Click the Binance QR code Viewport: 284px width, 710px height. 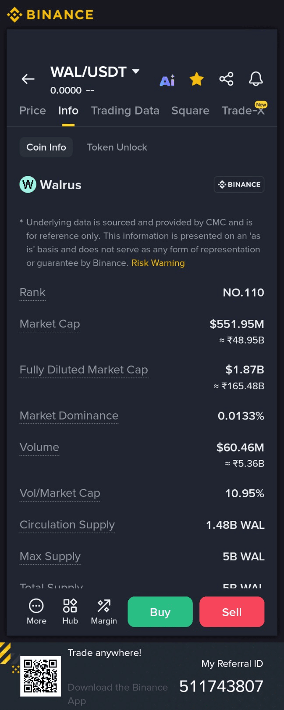pyautogui.click(x=40, y=676)
